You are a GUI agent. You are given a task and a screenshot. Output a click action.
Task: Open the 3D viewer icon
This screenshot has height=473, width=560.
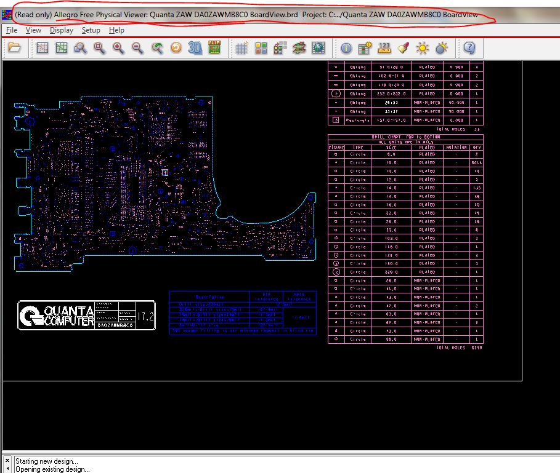(195, 47)
